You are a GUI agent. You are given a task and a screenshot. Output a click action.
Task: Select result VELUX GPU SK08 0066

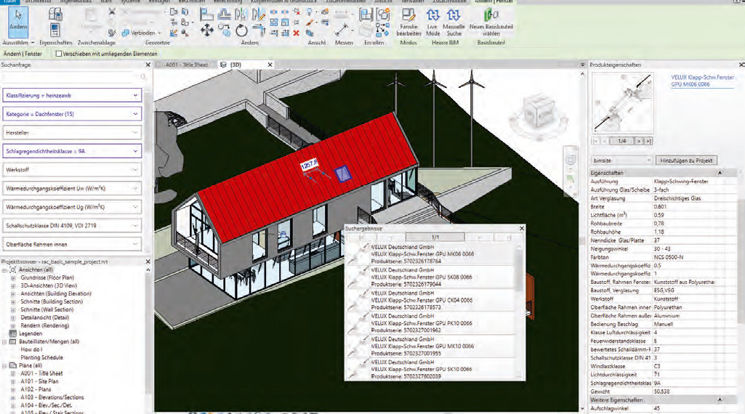[432, 277]
